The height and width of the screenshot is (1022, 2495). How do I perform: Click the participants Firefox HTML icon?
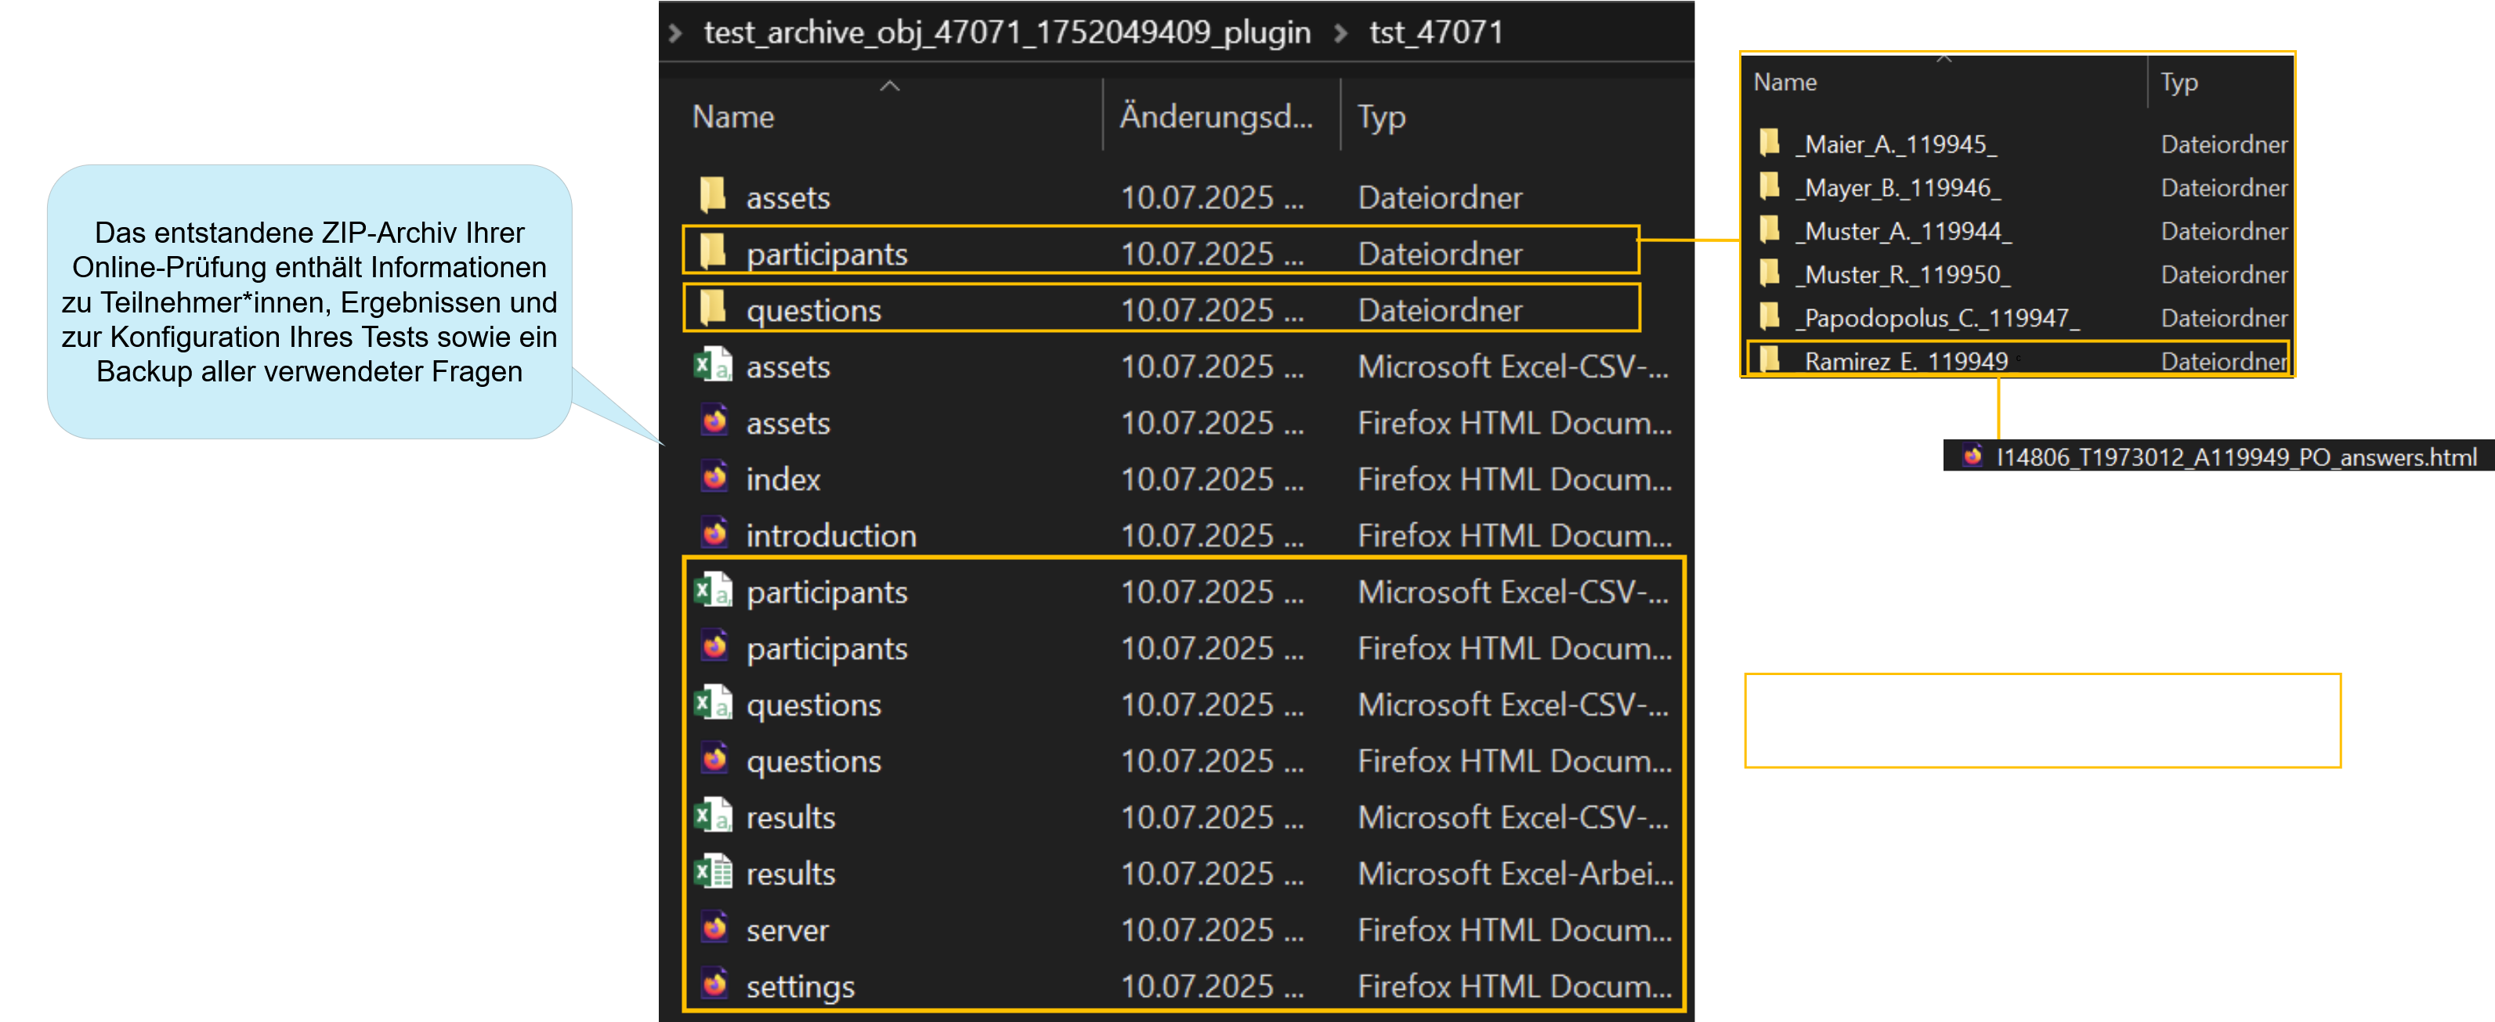click(714, 646)
